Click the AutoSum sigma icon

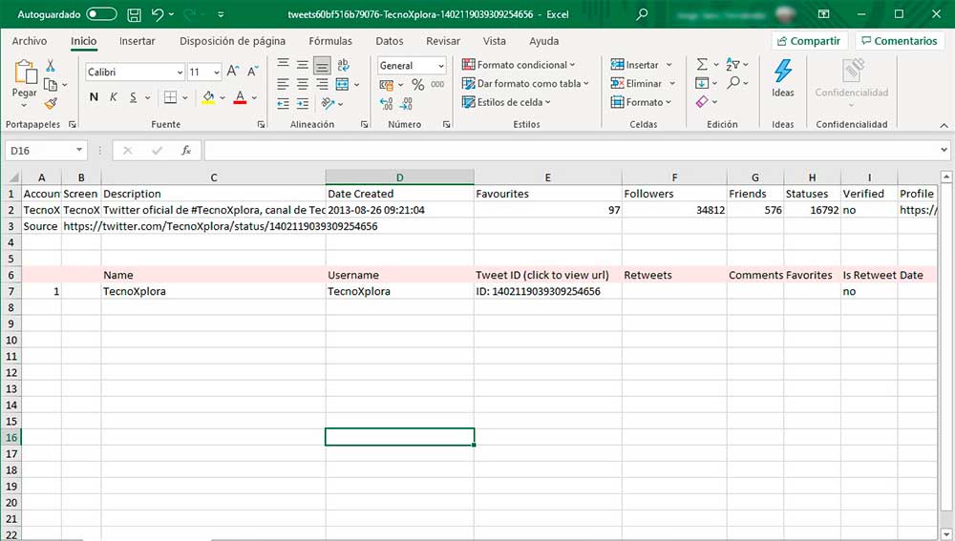coord(702,65)
